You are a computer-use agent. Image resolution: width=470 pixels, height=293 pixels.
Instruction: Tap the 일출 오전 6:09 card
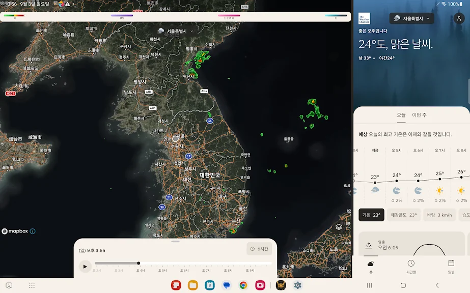(411, 244)
